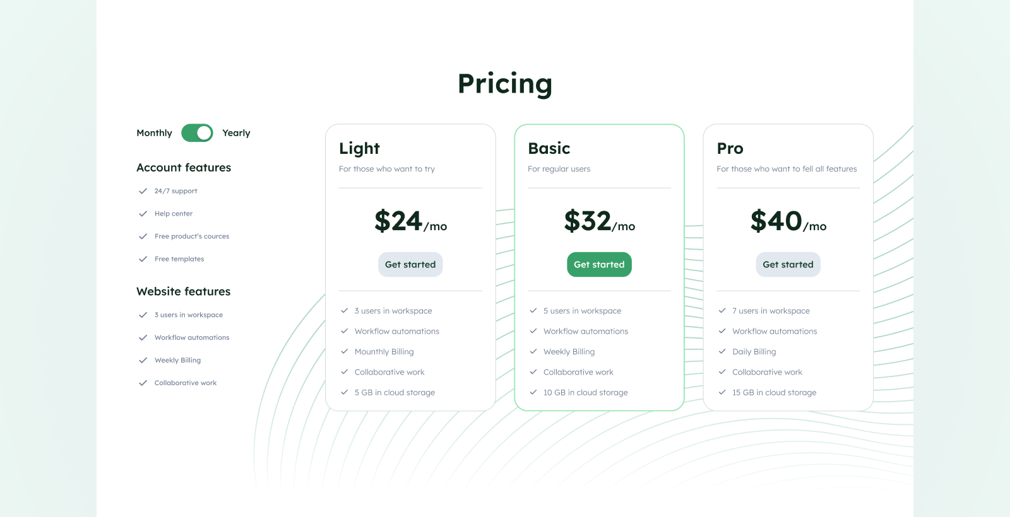The height and width of the screenshot is (517, 1010).
Task: Click Get started on the Light plan
Action: coord(410,264)
